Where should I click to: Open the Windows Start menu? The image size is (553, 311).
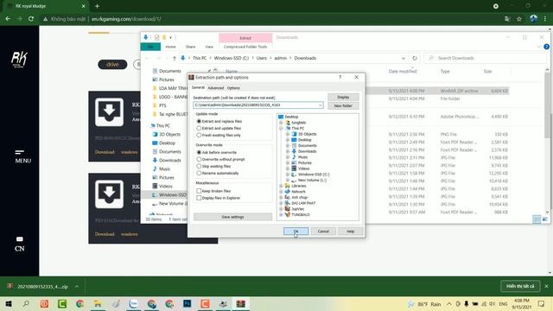click(9, 304)
